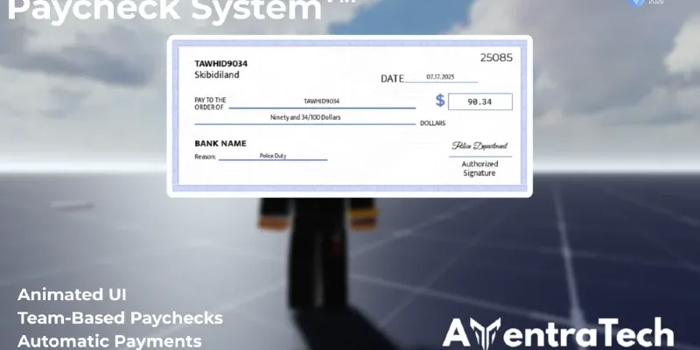
Task: Click the blue dollar sign icon
Action: pyautogui.click(x=440, y=101)
